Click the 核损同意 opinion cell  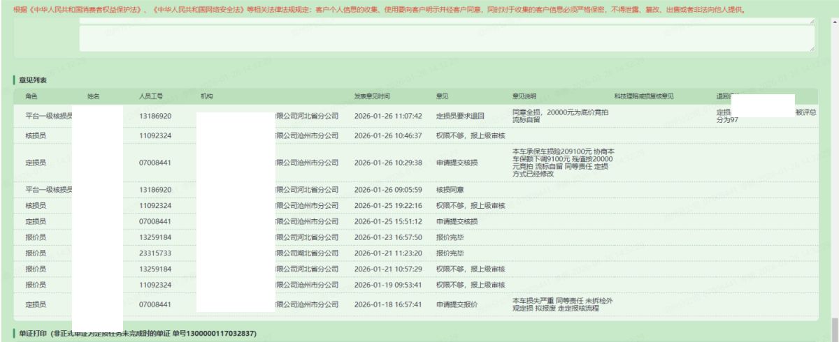451,189
